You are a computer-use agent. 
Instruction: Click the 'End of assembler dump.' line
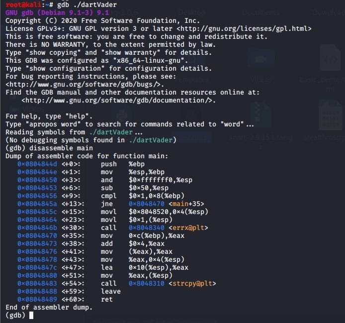click(49, 307)
